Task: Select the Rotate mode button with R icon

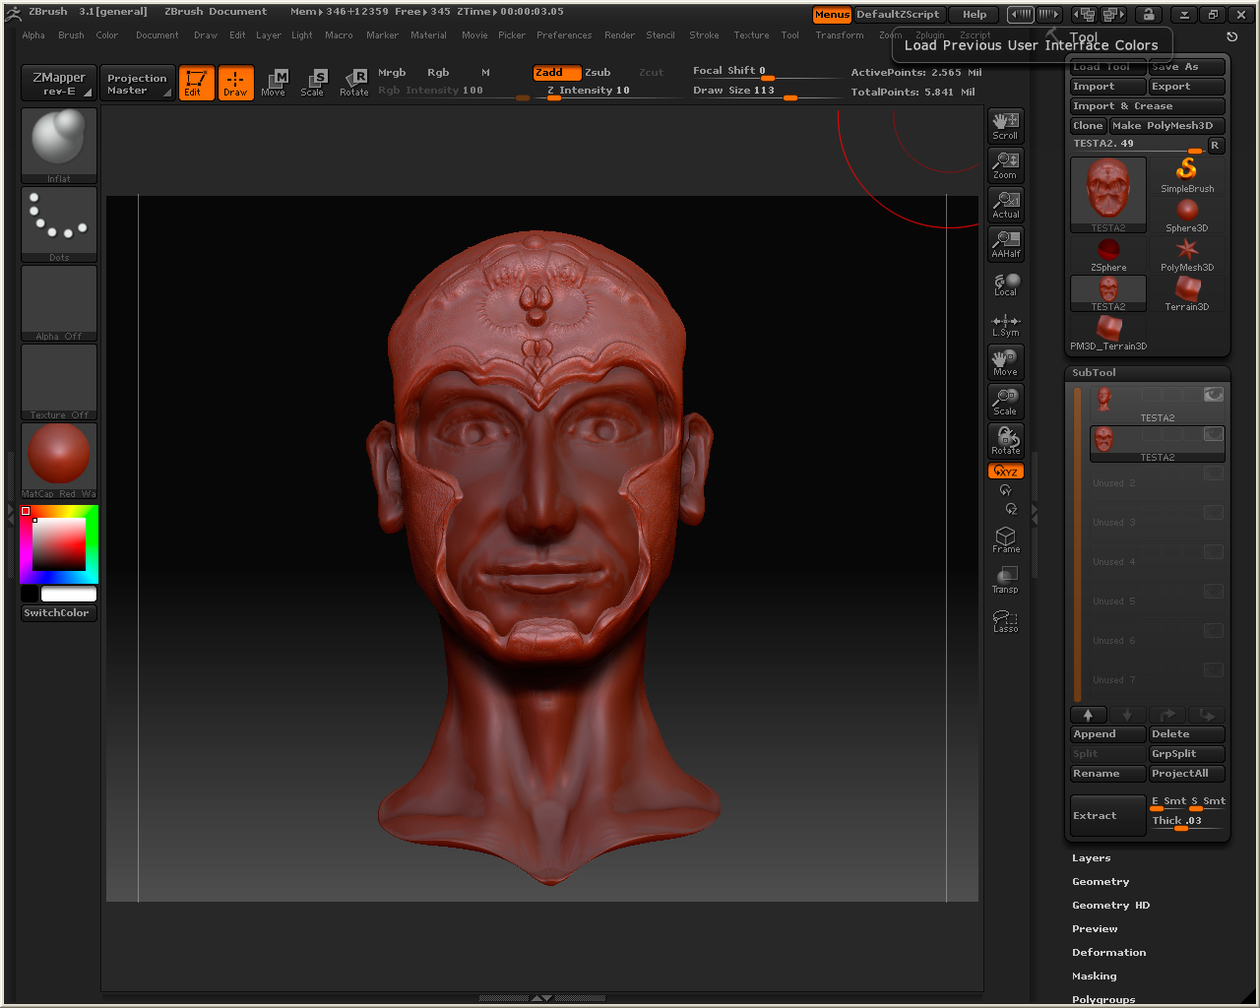Action: pos(354,83)
